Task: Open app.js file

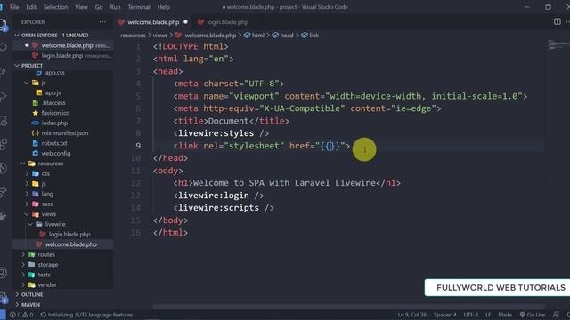Action: [x=53, y=92]
